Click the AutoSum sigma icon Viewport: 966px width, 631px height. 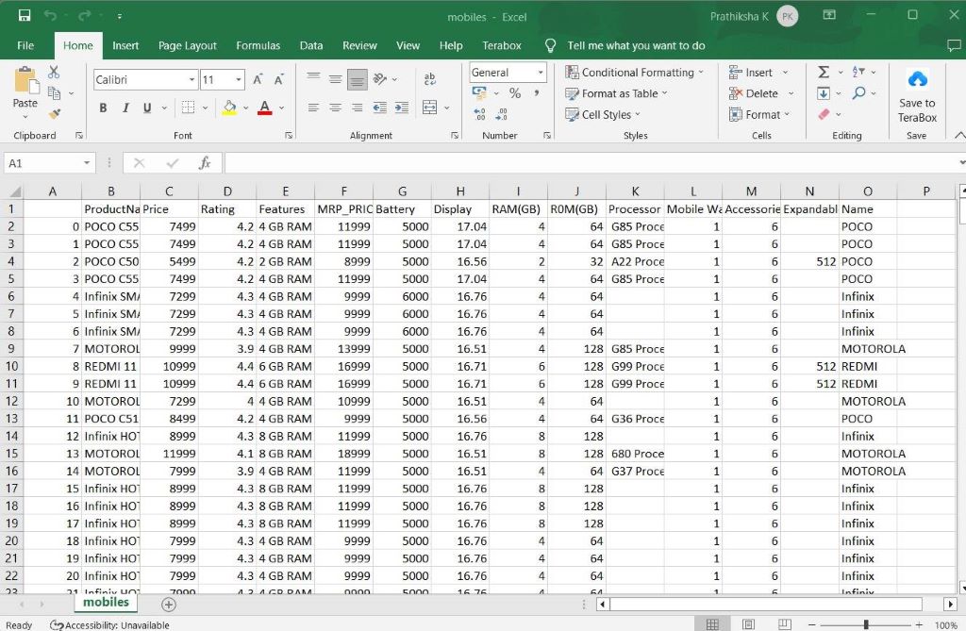click(x=823, y=73)
